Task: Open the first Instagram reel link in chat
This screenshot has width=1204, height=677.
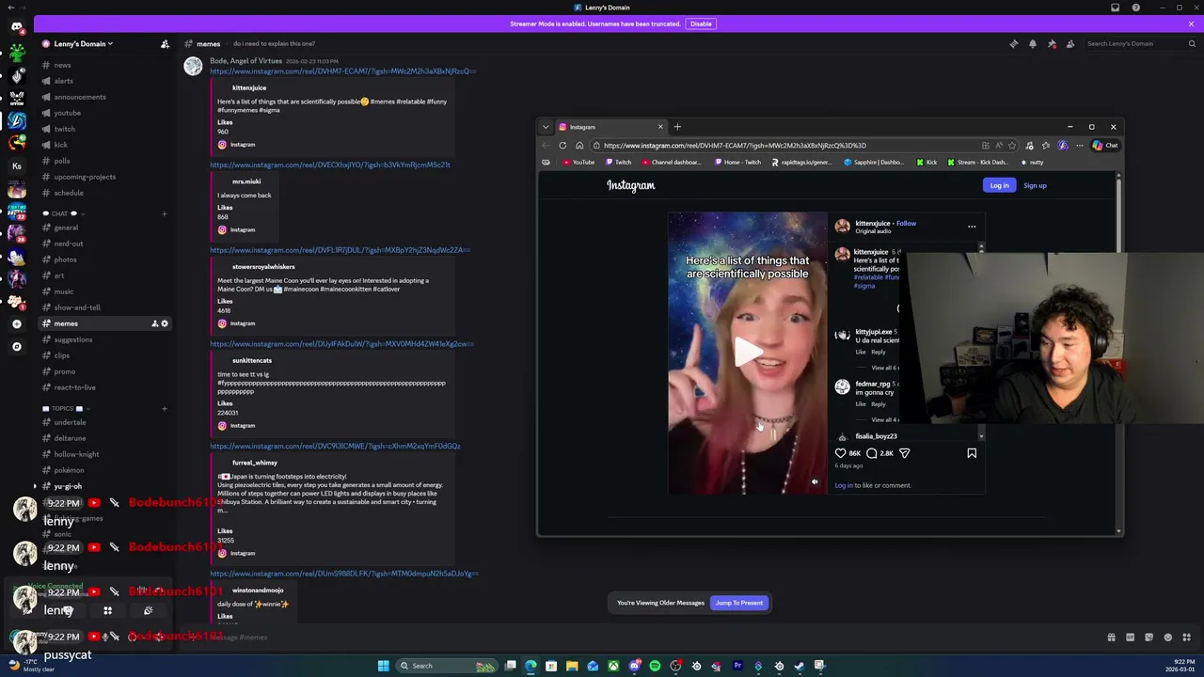Action: point(342,71)
